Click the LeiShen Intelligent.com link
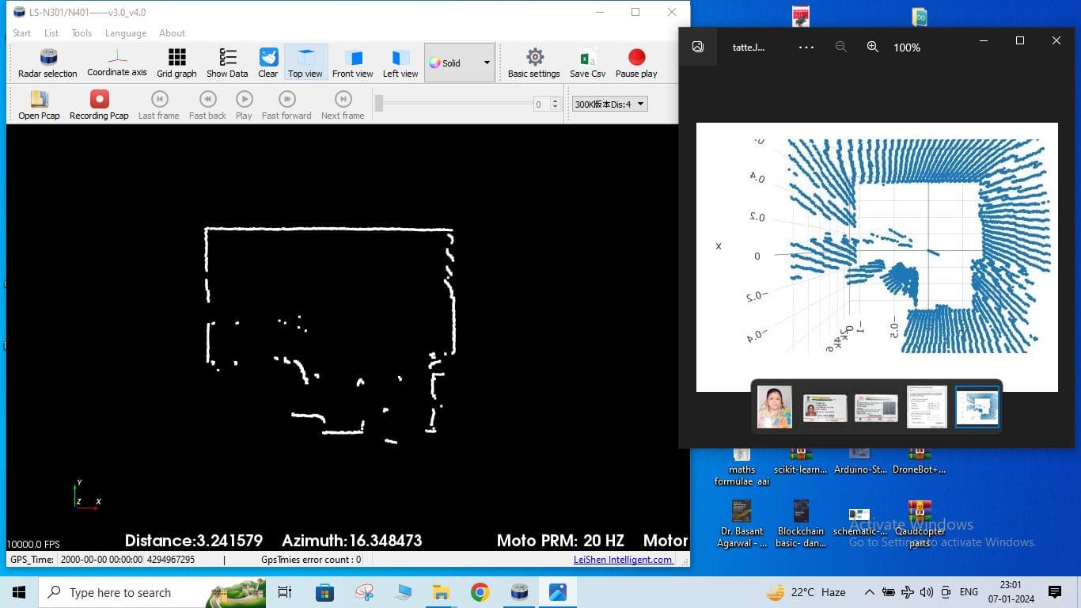The image size is (1081, 608). tap(623, 560)
